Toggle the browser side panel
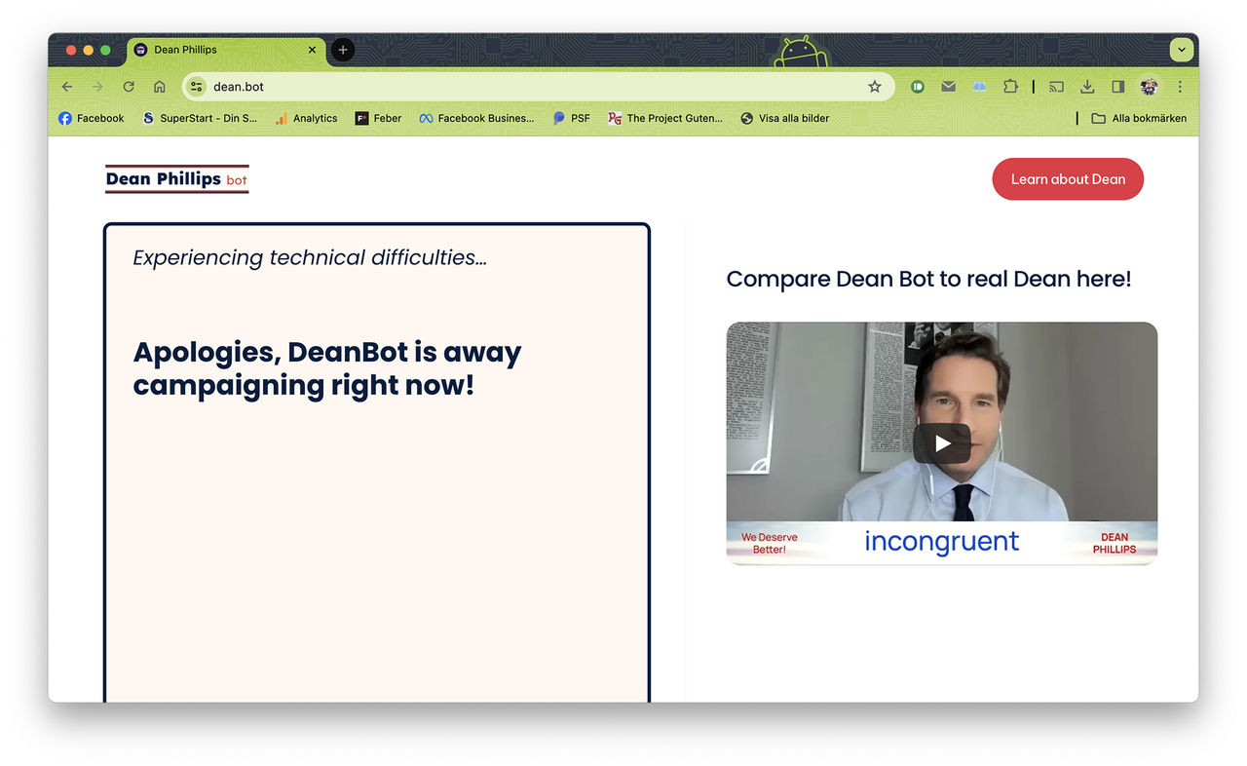Image resolution: width=1247 pixels, height=766 pixels. point(1117,87)
